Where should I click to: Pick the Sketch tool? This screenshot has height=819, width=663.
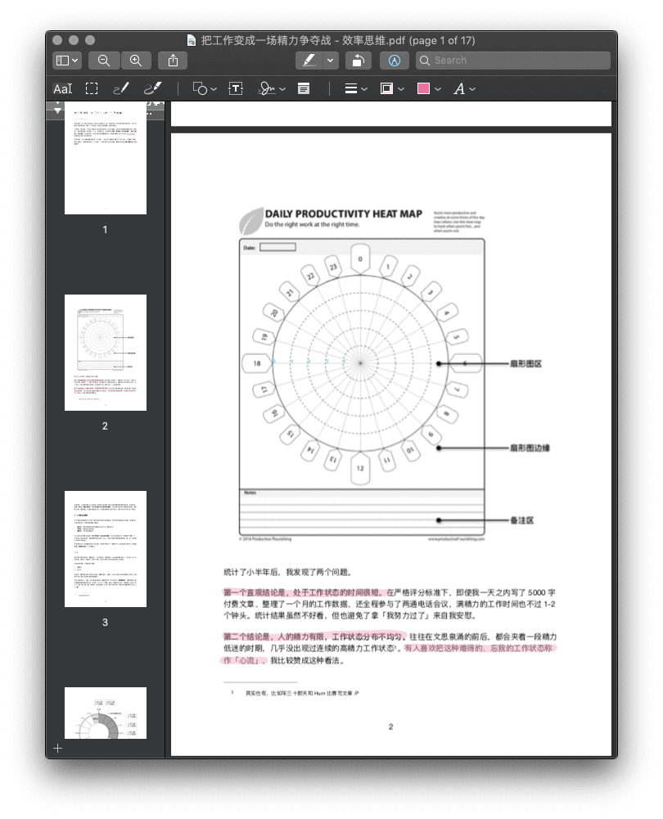(121, 89)
